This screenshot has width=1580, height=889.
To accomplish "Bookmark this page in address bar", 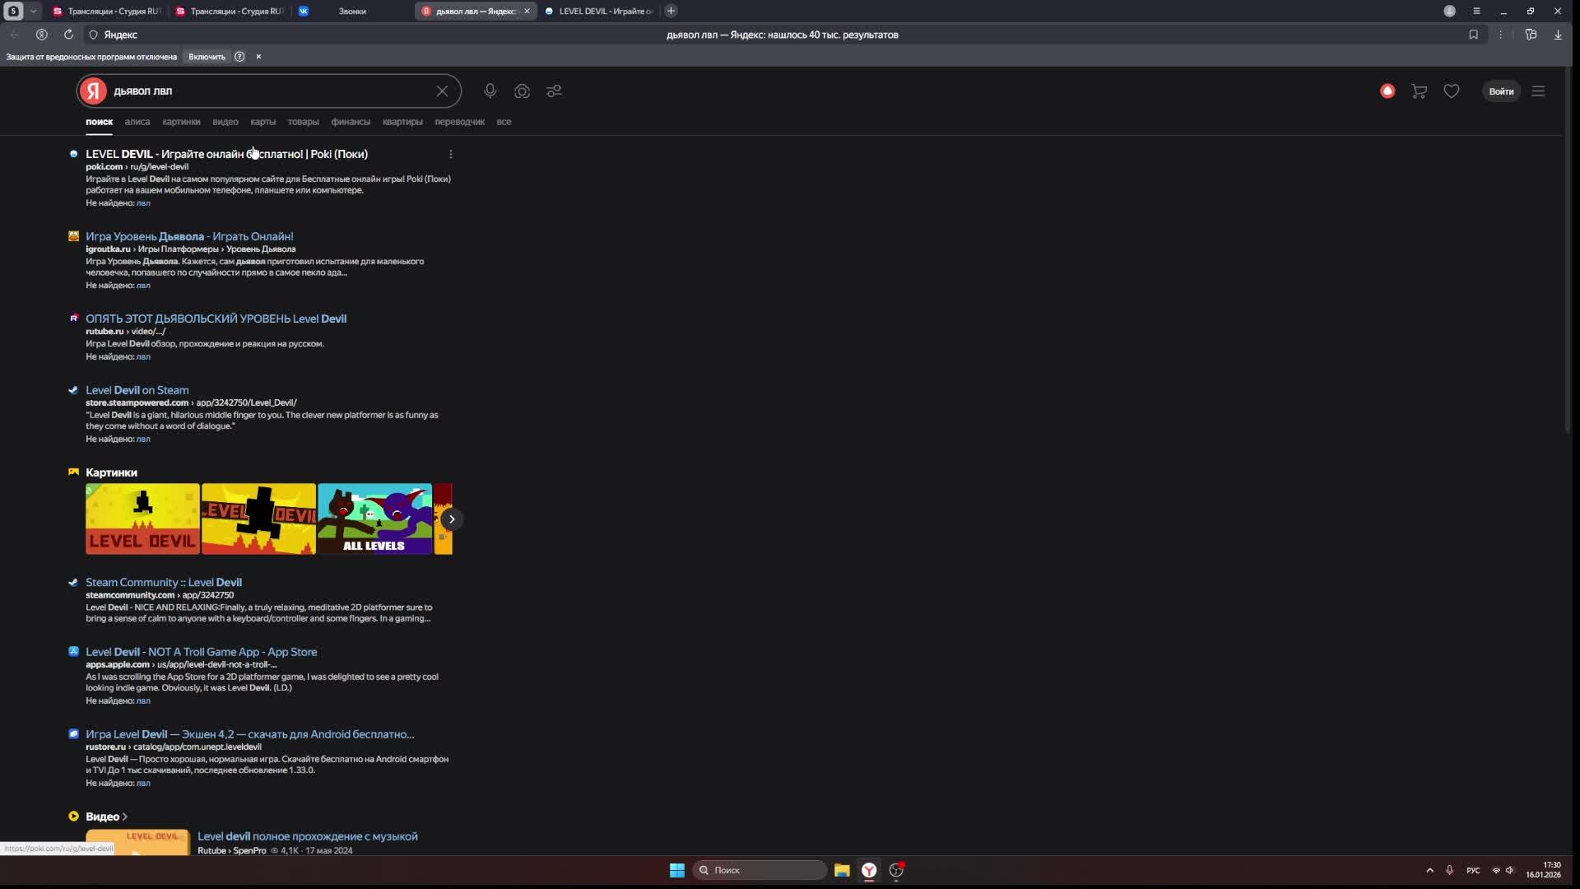I will (1473, 35).
